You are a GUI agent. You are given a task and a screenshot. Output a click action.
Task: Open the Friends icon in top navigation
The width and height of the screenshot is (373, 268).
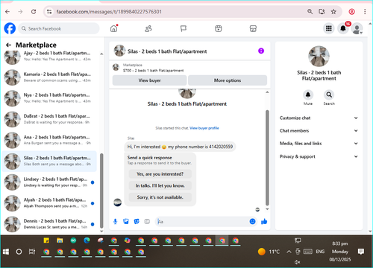pyautogui.click(x=148, y=29)
